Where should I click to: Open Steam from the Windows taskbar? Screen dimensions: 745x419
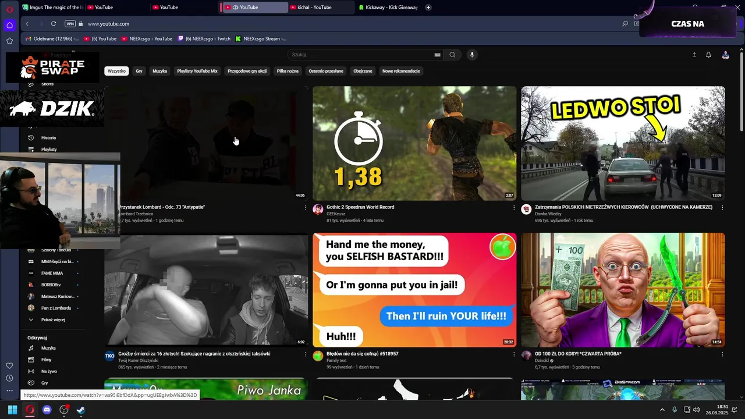[x=81, y=410]
